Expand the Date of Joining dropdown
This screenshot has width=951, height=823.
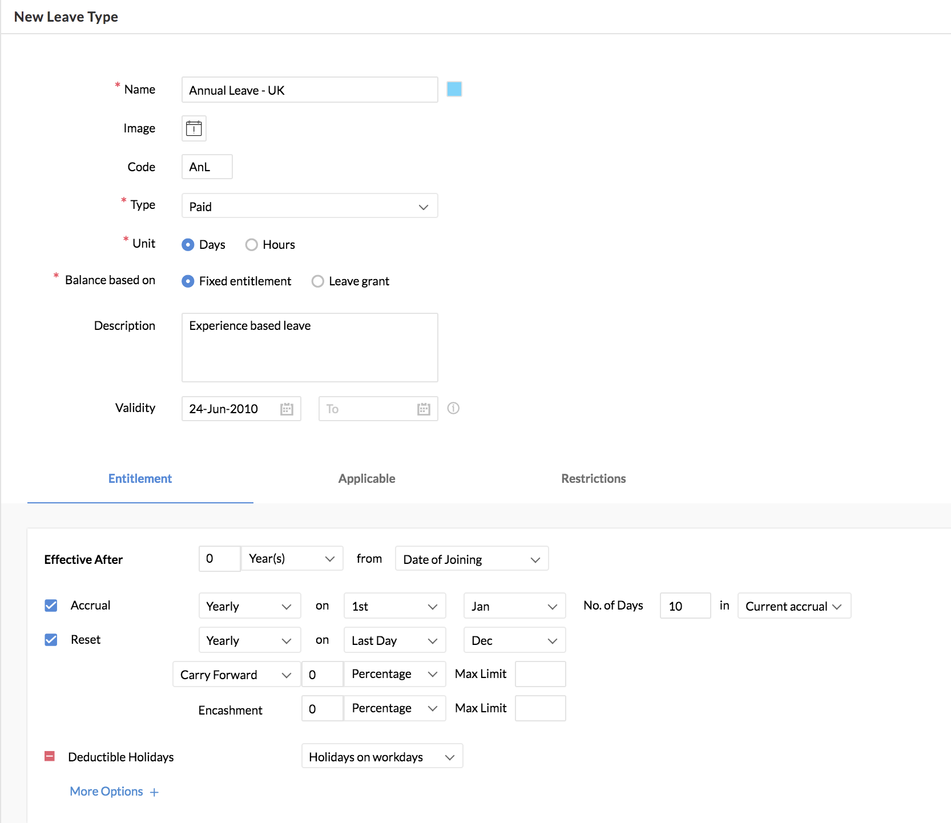point(472,559)
